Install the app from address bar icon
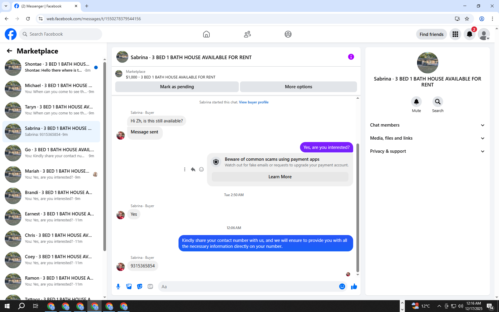Viewport: 499px width, 312px height. 457,19
